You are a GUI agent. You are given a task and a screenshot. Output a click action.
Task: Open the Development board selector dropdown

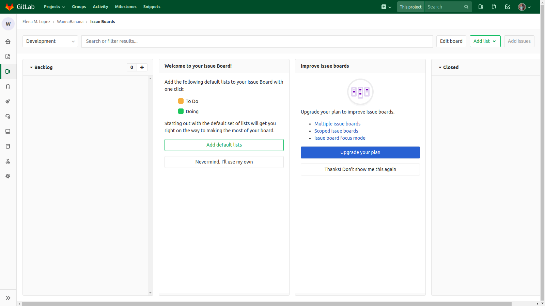[x=50, y=41]
